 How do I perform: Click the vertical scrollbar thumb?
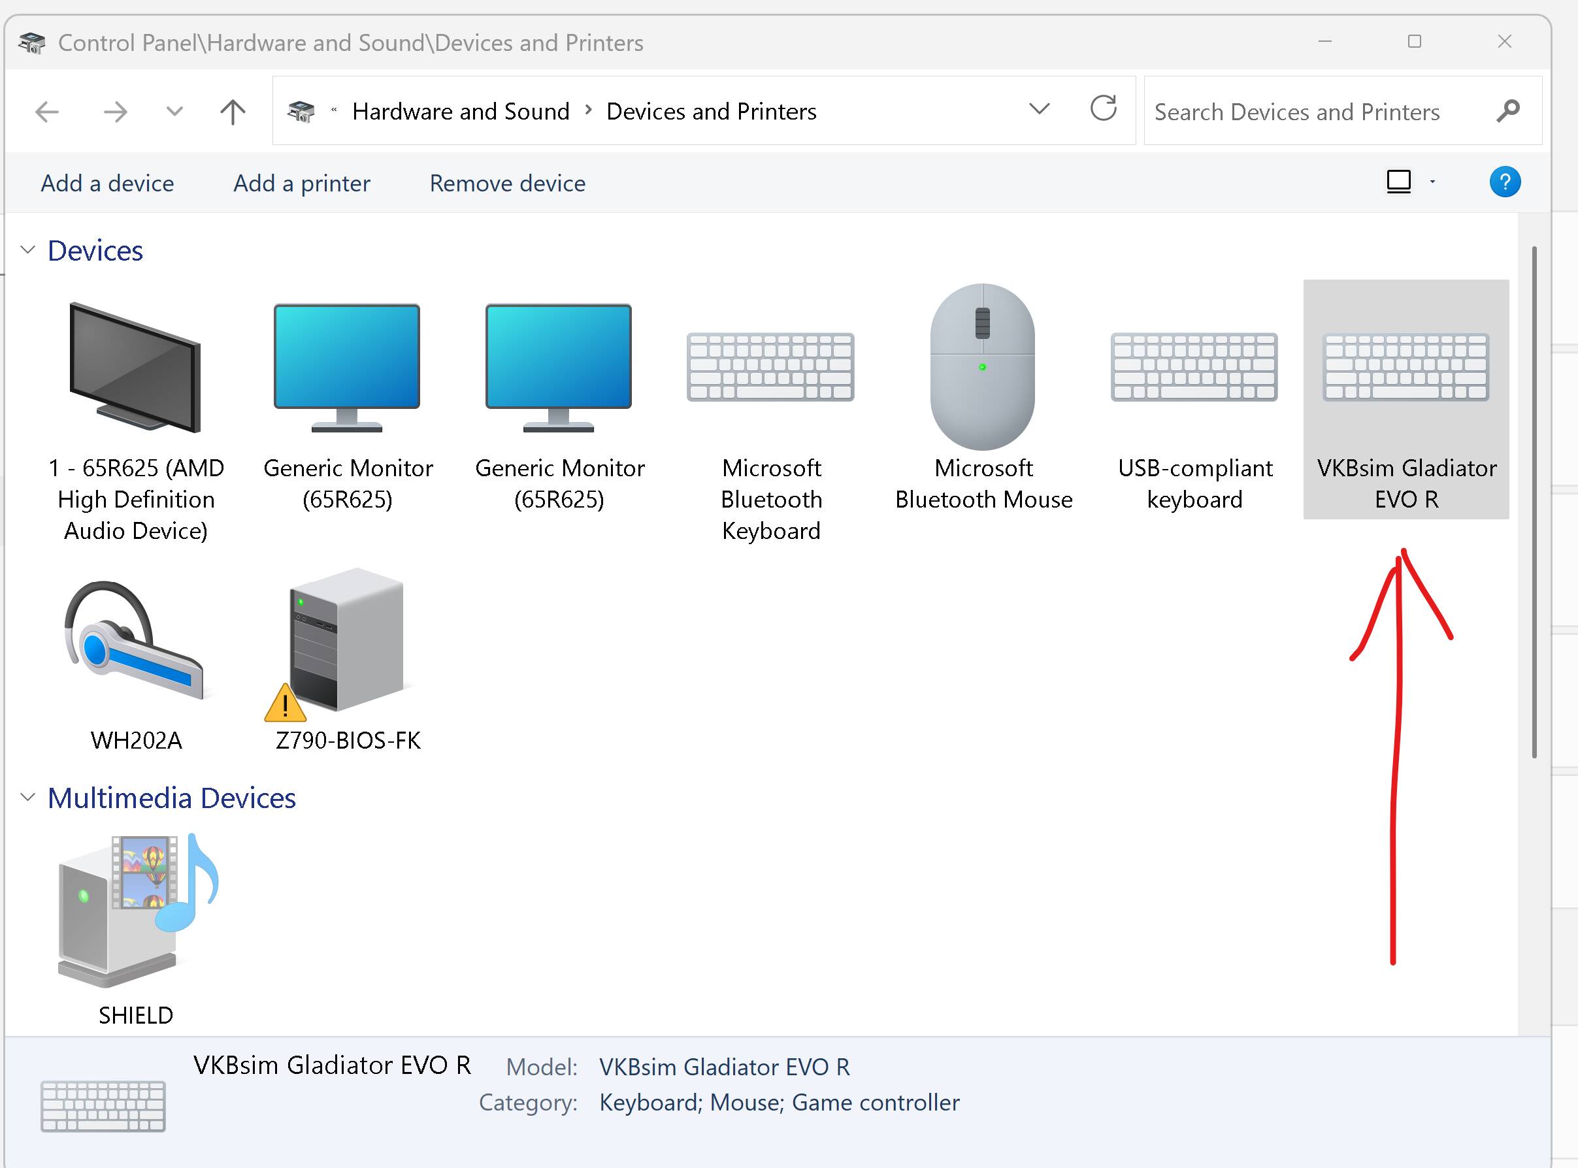pos(1534,502)
